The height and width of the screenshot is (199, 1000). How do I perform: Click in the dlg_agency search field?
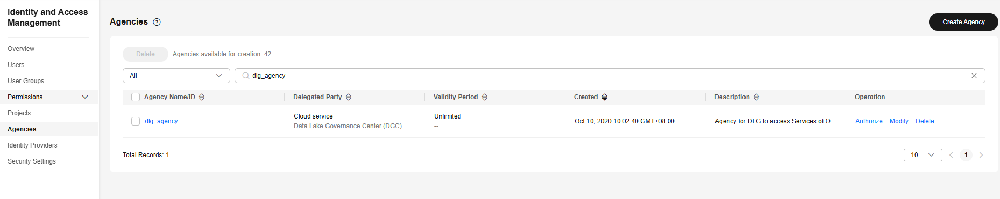[x=610, y=76]
